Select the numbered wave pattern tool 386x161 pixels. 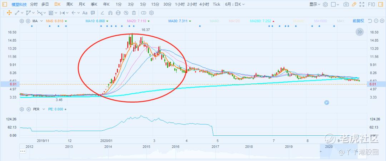pos(40,13)
